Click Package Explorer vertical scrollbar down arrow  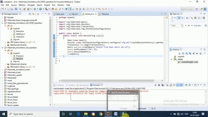click(50, 105)
